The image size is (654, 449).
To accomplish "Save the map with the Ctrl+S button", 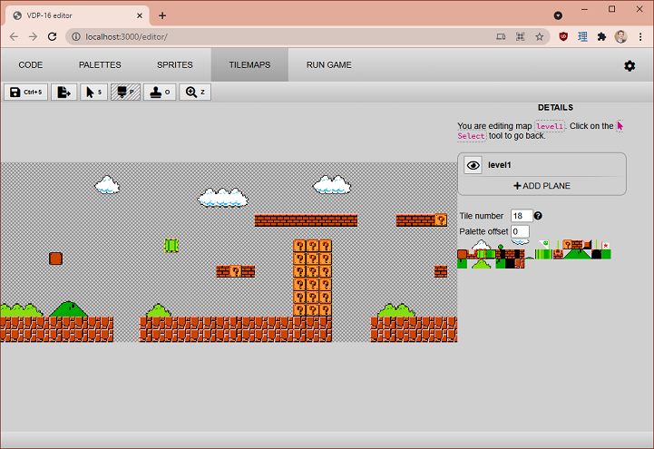I will tap(26, 93).
